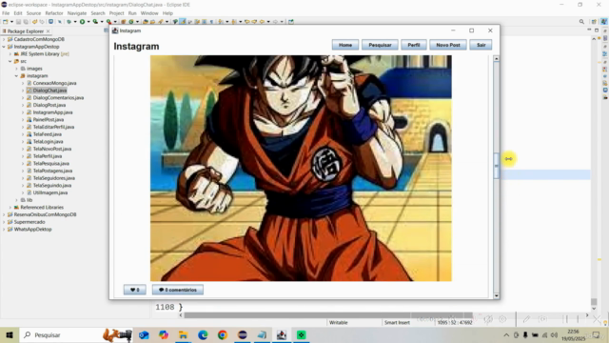Select TelaFeed.java in Package Explorer
This screenshot has width=609, height=343.
click(47, 134)
